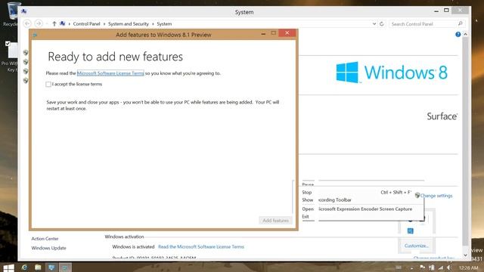
Task: Click in the Search Control Panel field
Action: [x=423, y=23]
